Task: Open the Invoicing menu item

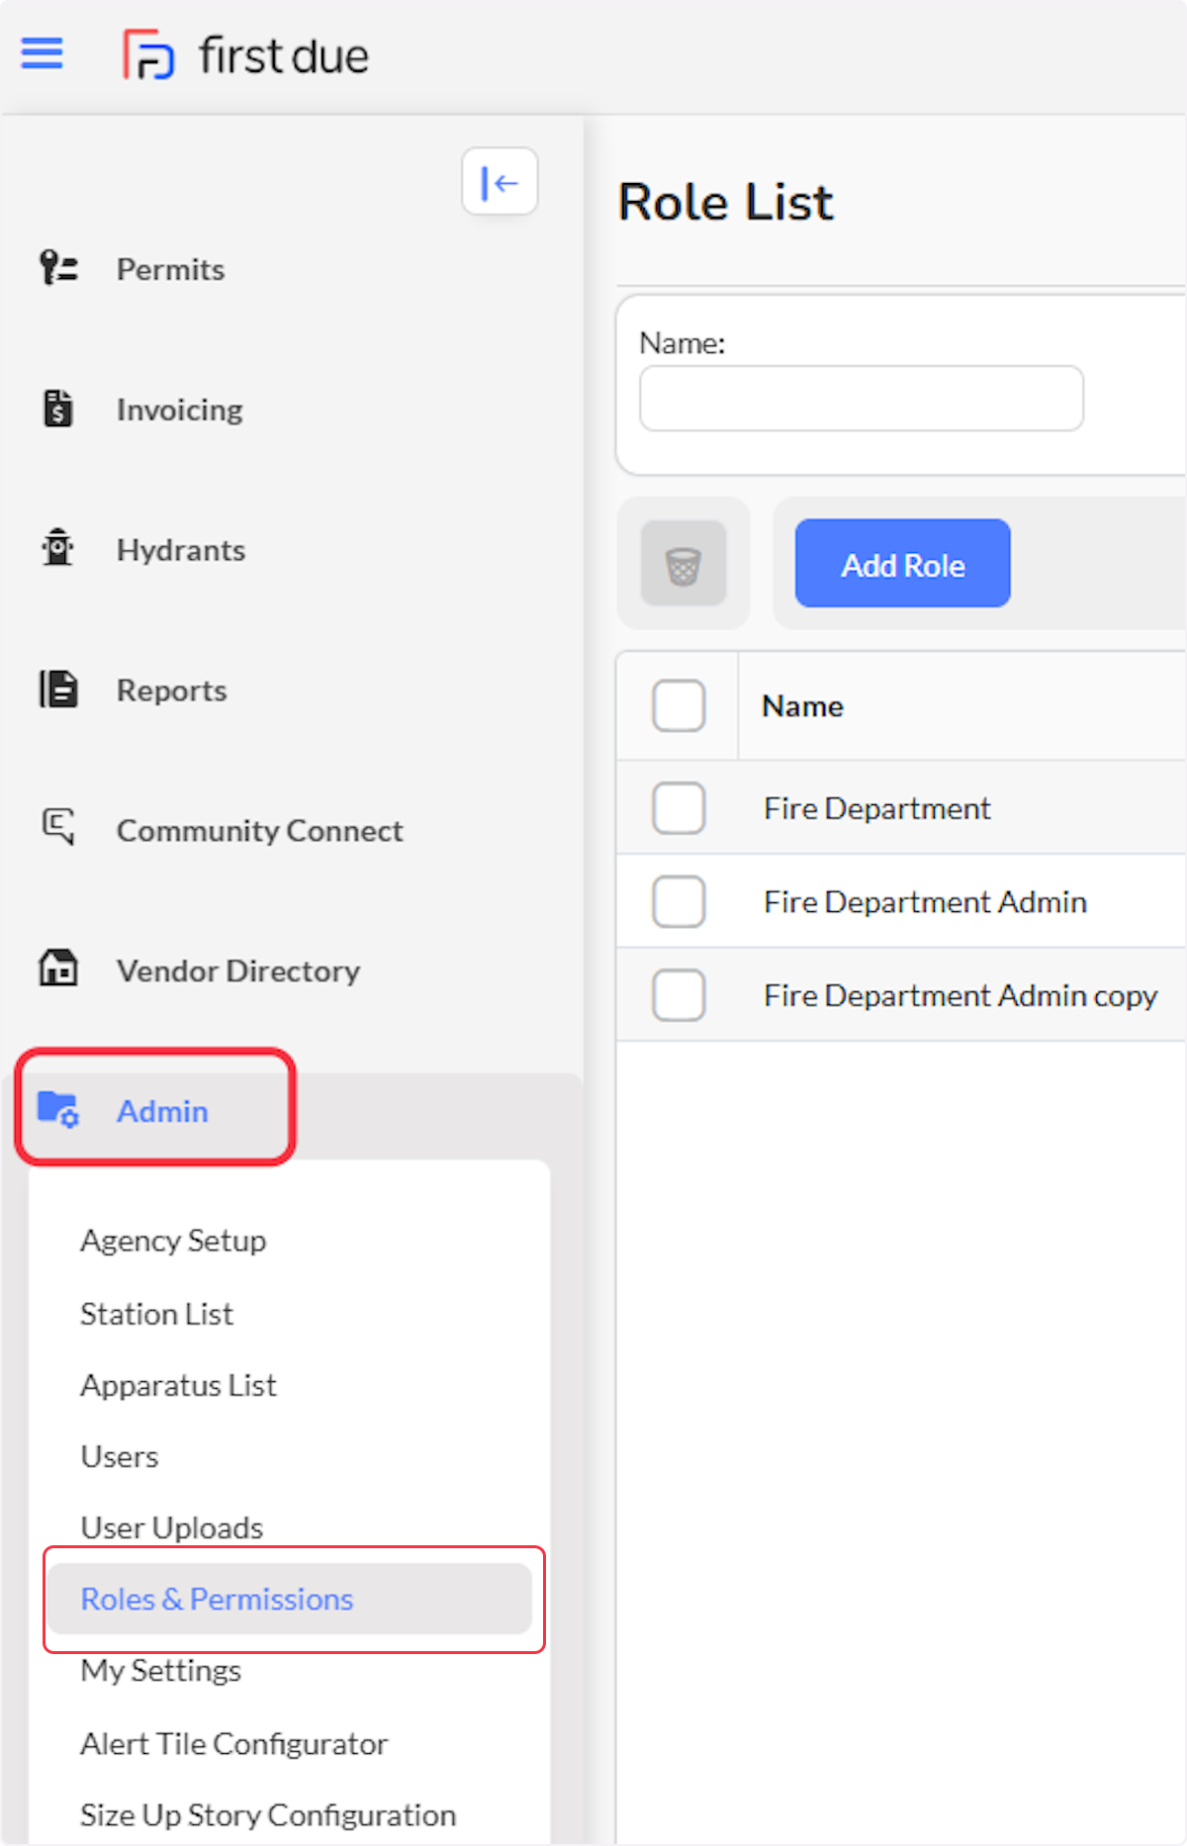Action: (x=179, y=410)
